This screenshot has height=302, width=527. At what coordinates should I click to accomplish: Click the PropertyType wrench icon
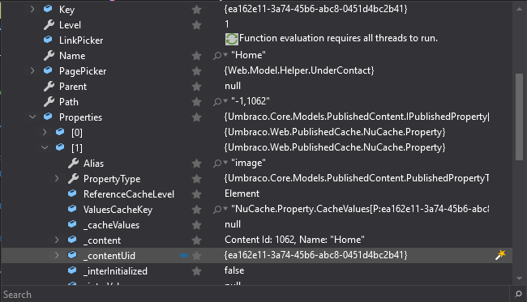point(73,178)
